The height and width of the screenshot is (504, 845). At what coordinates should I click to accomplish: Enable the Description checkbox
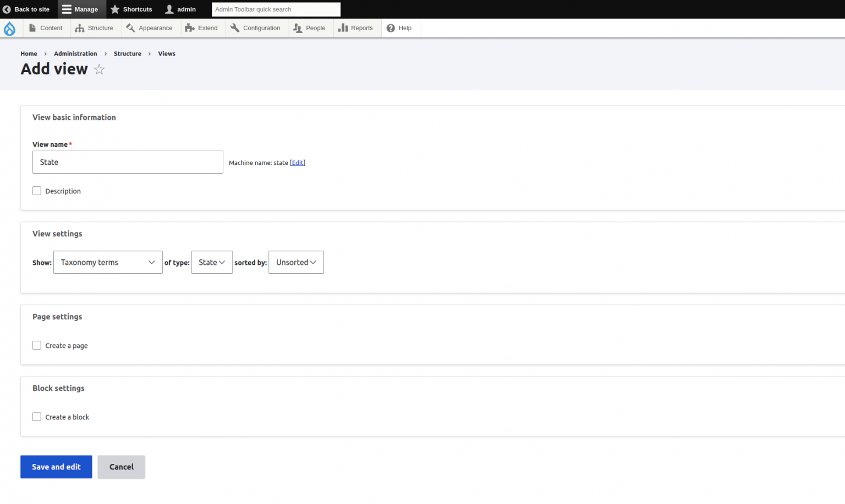click(x=37, y=191)
